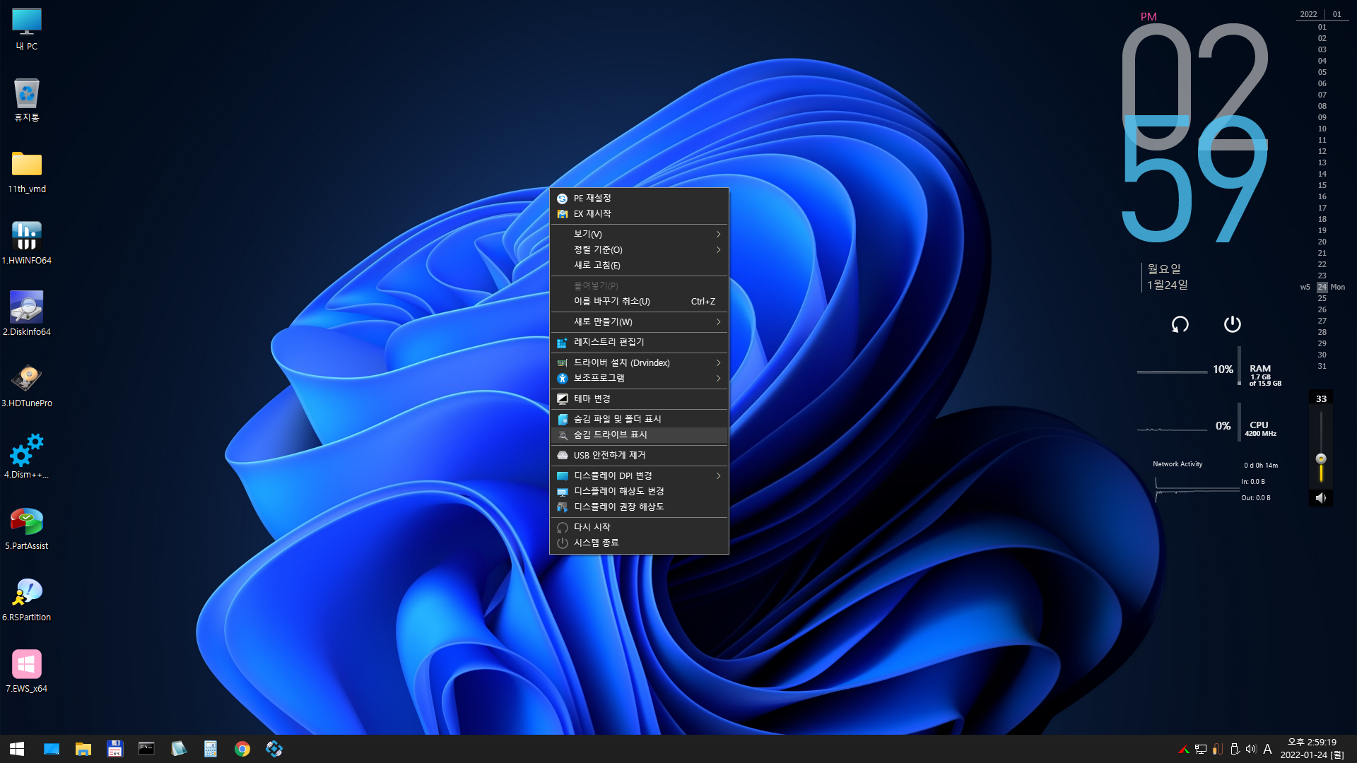This screenshot has width=1357, height=763.
Task: Select 테마 변경 menu entry
Action: pyautogui.click(x=639, y=399)
